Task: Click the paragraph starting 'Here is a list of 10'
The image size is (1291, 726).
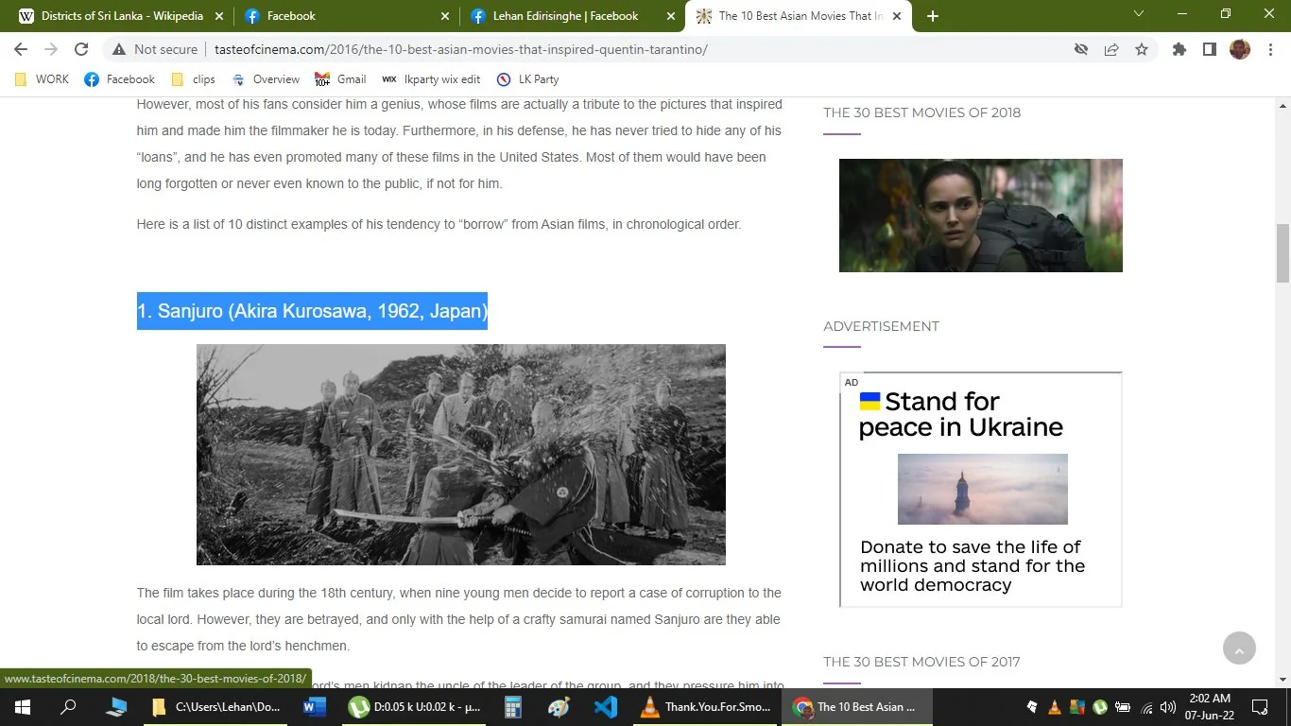Action: coord(439,224)
